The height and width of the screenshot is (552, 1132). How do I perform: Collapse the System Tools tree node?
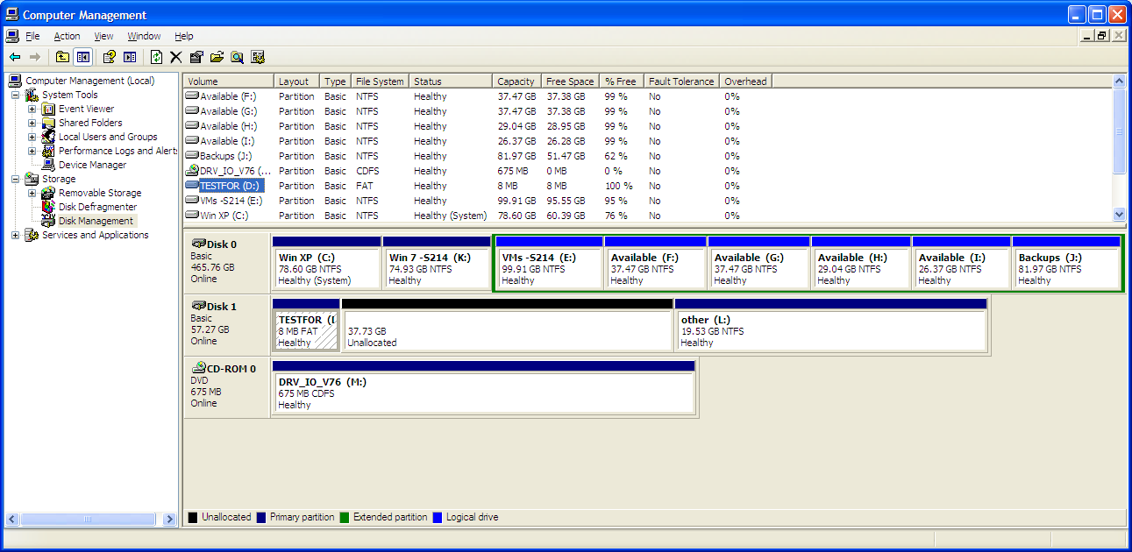16,96
